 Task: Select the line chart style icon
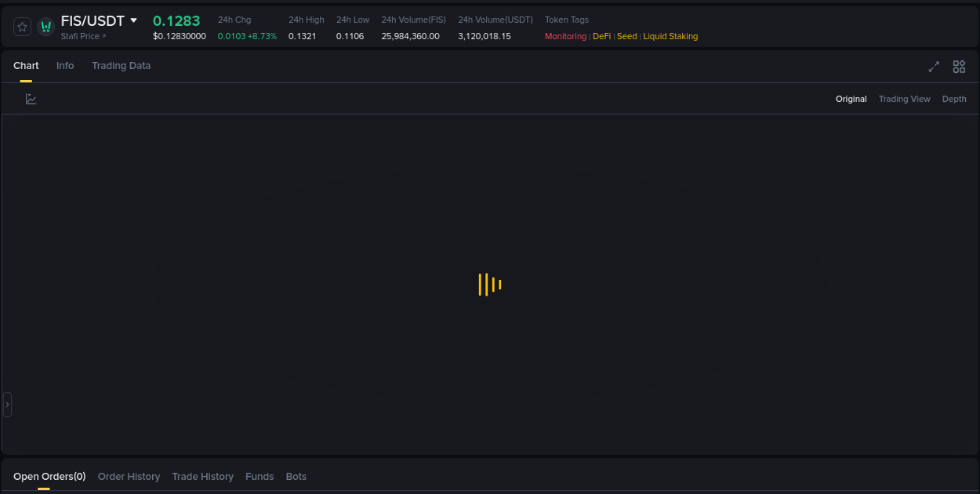point(31,99)
